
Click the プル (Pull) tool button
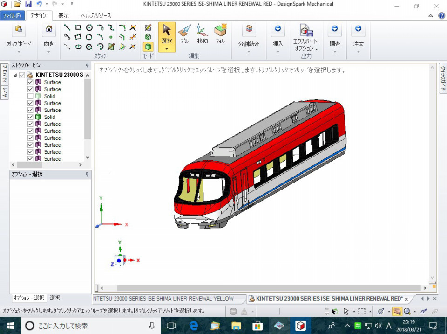pos(184,34)
